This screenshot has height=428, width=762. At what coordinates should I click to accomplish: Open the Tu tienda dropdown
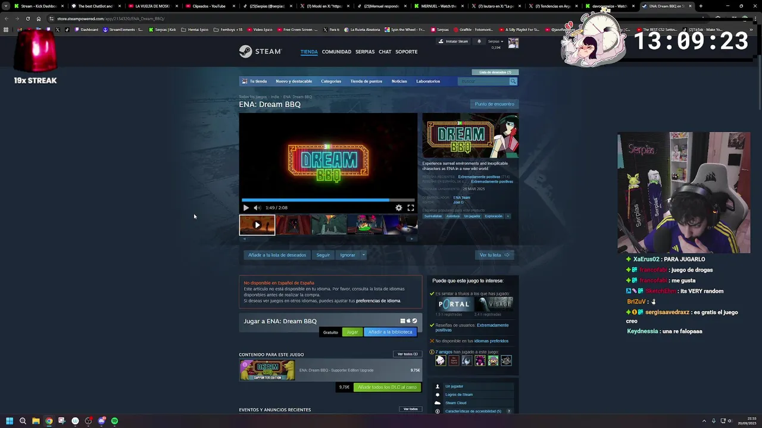(258, 81)
